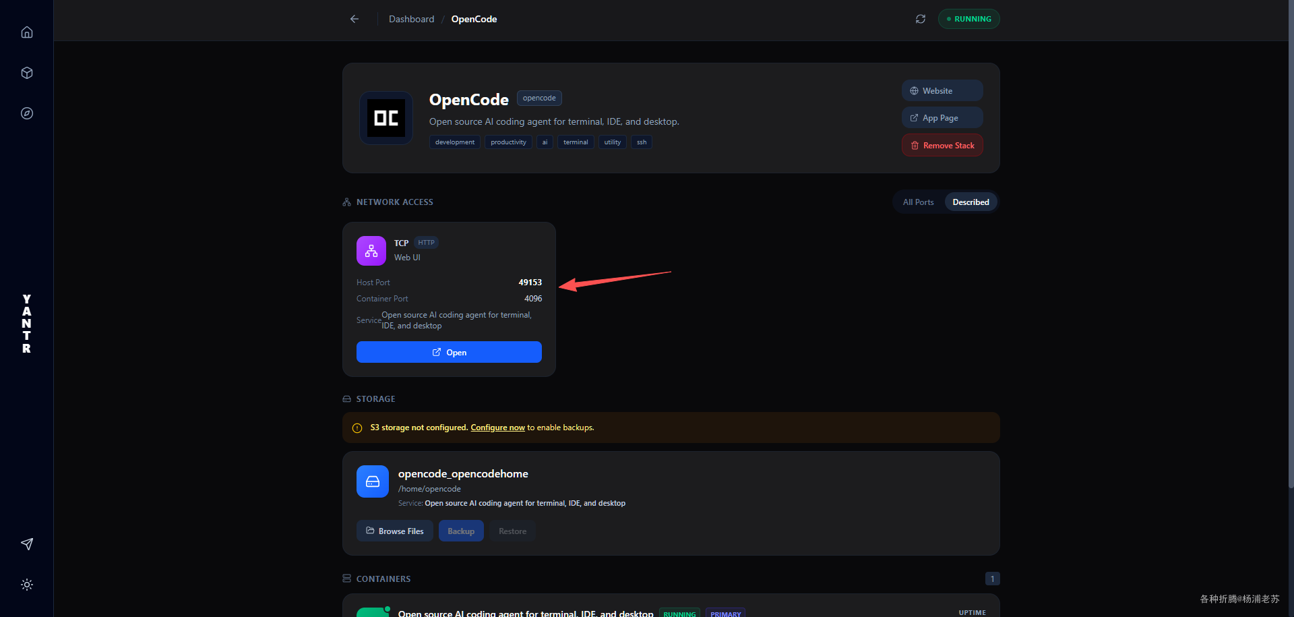Select the Described ports tab

tap(971, 202)
